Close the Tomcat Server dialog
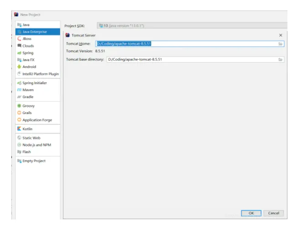Screen dimensions: 297x225 tap(281, 35)
